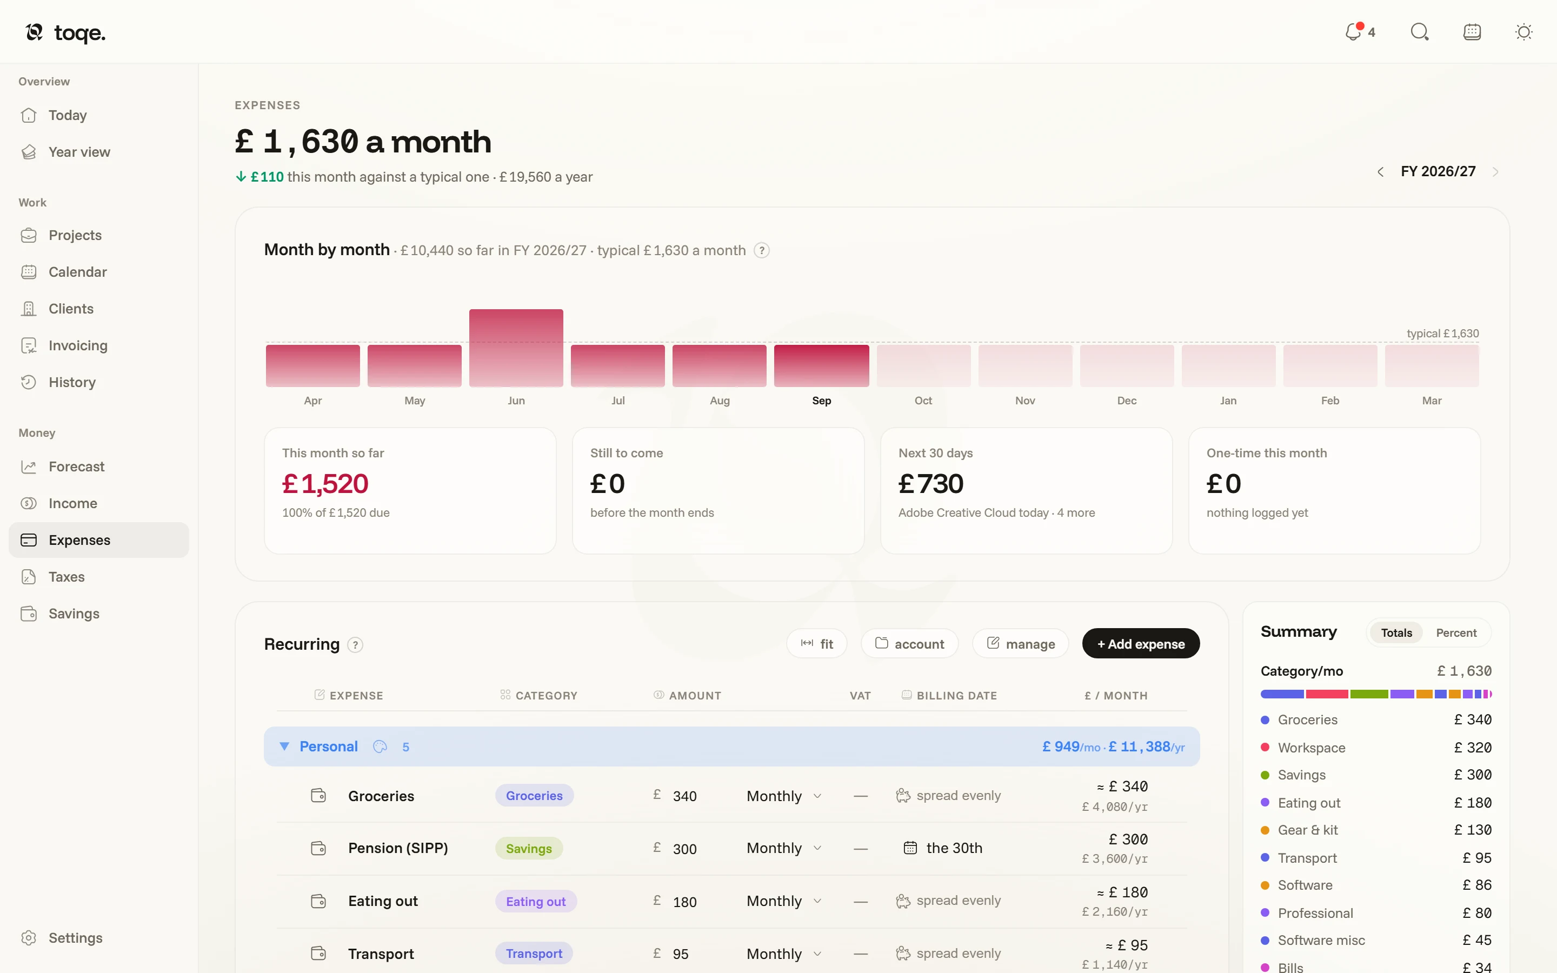The height and width of the screenshot is (973, 1557).
Task: Click the toqe logo
Action: point(65,32)
